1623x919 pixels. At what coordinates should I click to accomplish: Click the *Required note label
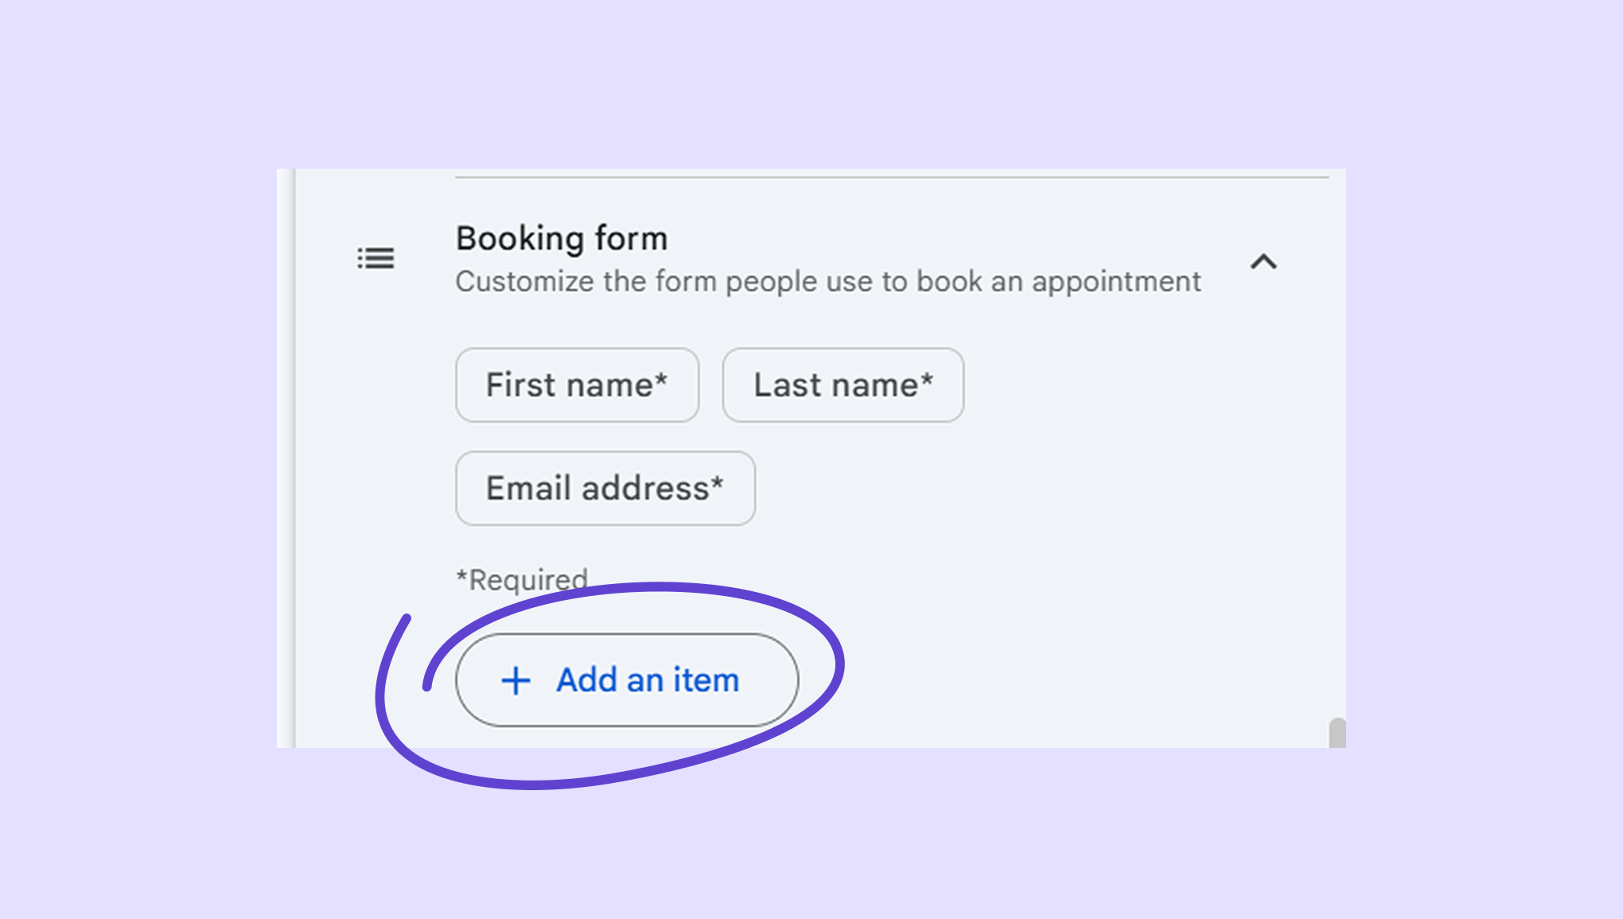521,579
